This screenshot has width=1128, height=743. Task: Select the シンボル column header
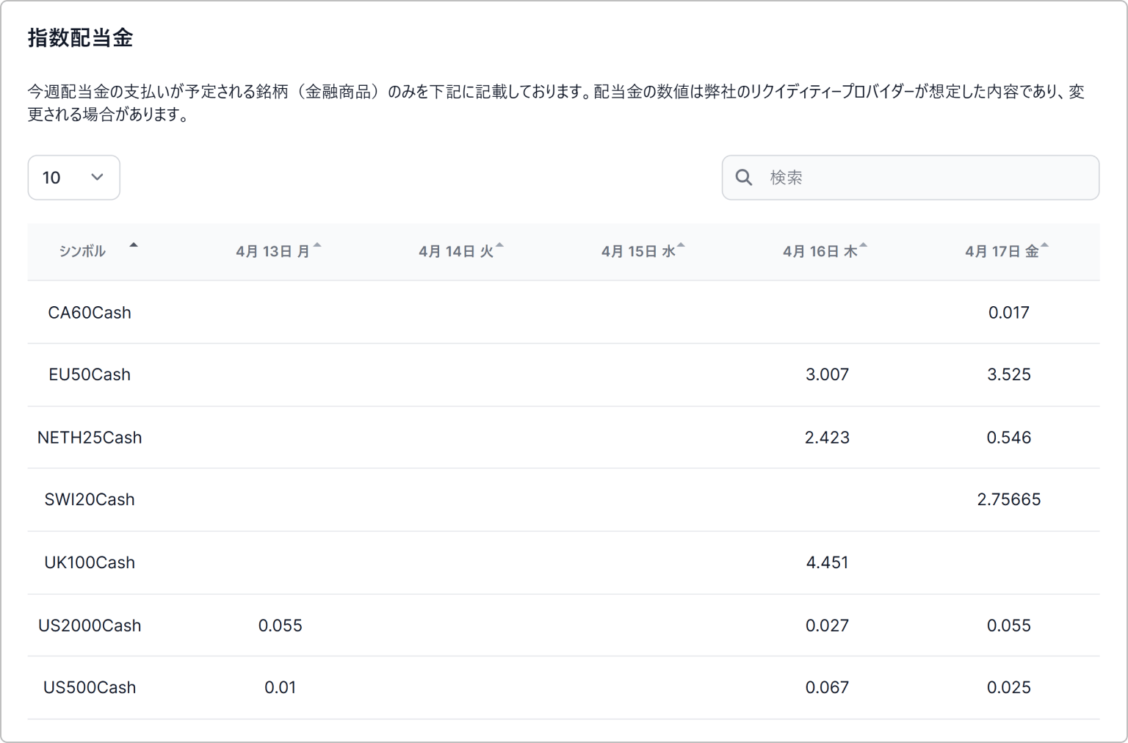point(82,251)
